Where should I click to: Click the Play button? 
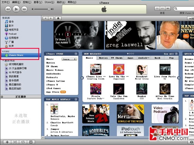pos(16,9)
